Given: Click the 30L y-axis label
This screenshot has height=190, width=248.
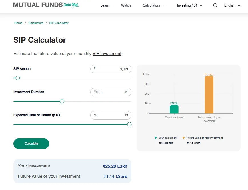Looking at the screenshot, I should 147,104.
